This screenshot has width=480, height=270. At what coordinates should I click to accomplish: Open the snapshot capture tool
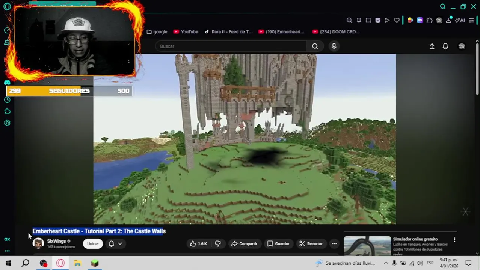(x=368, y=20)
